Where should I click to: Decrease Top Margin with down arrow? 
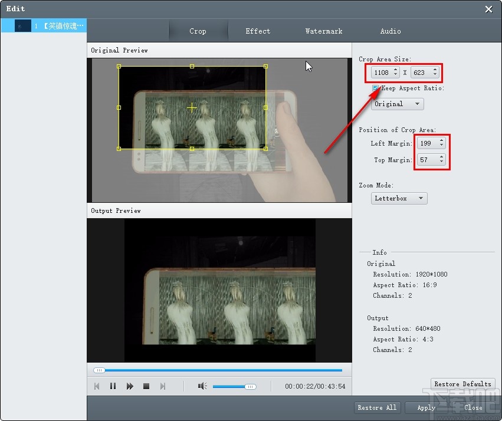click(441, 162)
